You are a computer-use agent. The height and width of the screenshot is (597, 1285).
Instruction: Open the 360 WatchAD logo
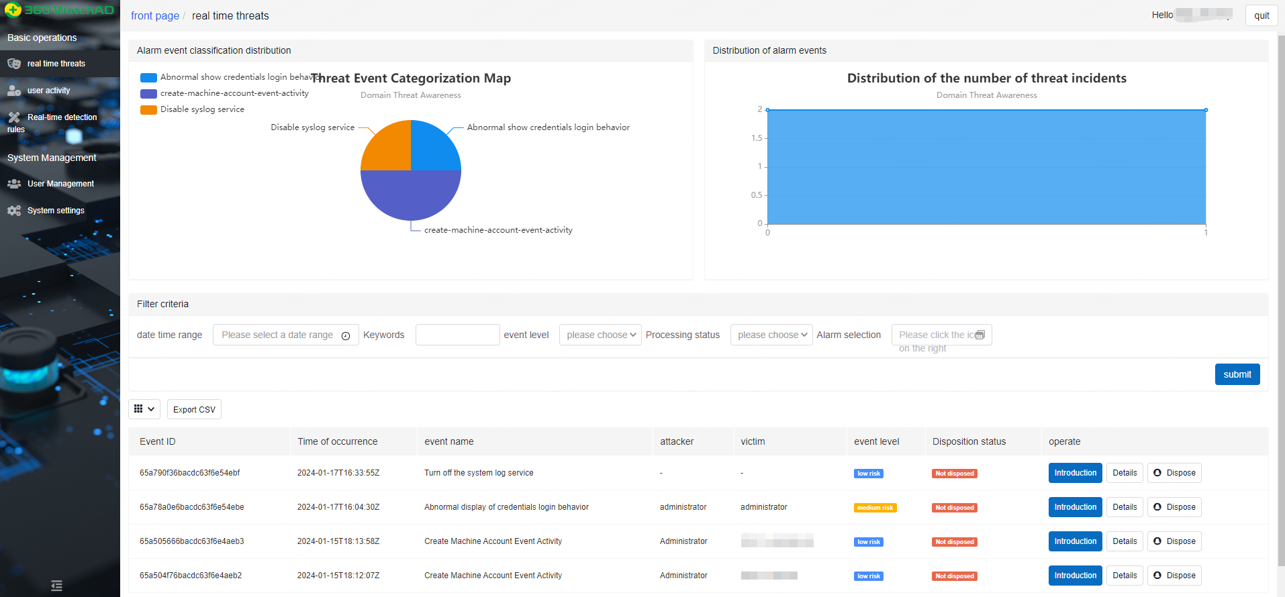[x=60, y=10]
